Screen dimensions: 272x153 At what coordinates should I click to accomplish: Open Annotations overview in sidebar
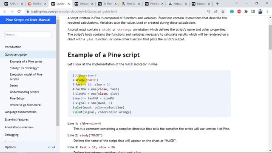click(19, 127)
